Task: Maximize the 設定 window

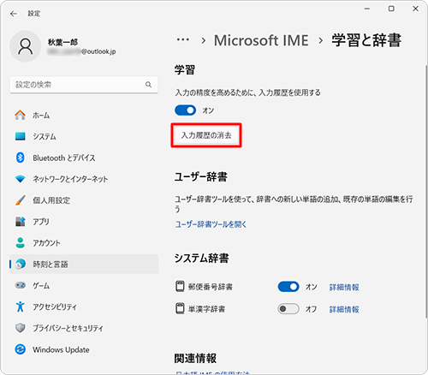Action: pyautogui.click(x=391, y=9)
